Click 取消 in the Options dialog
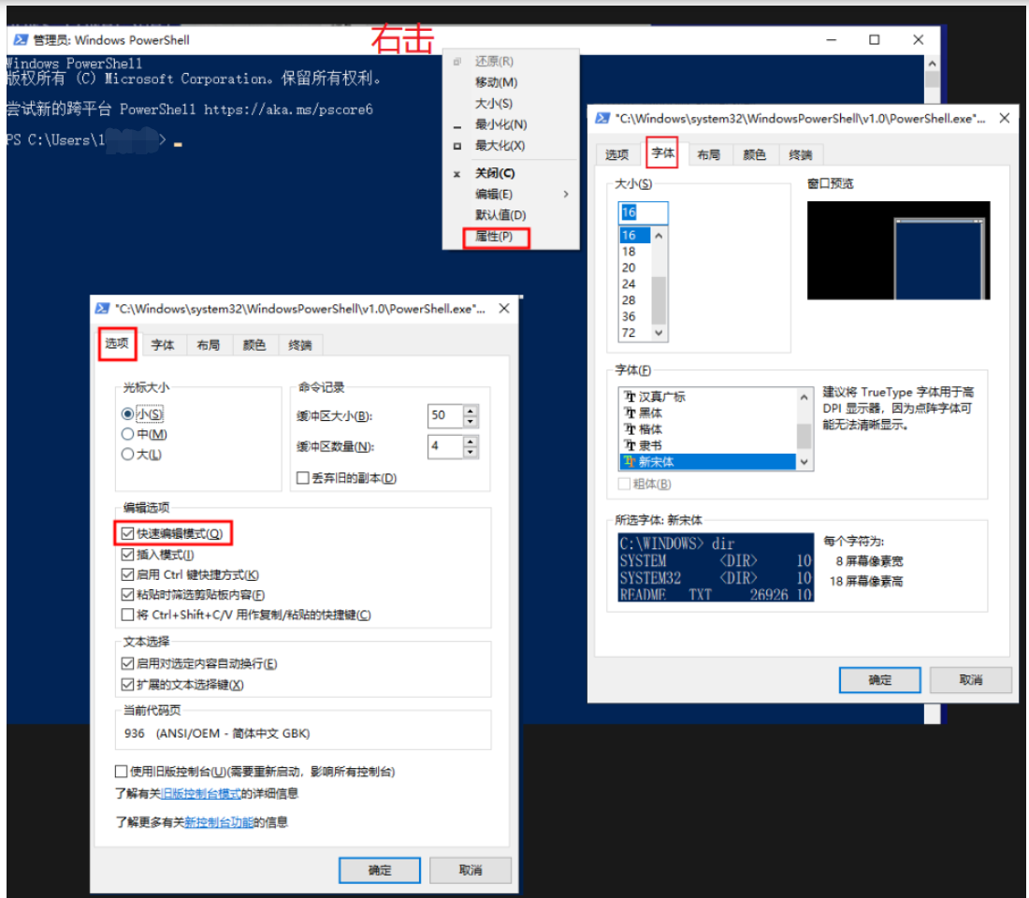The height and width of the screenshot is (898, 1029). 471,871
